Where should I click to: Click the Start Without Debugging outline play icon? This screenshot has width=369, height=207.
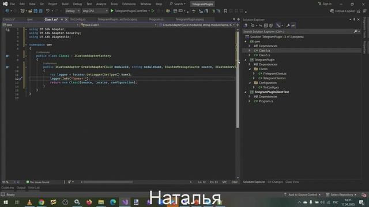click(153, 11)
